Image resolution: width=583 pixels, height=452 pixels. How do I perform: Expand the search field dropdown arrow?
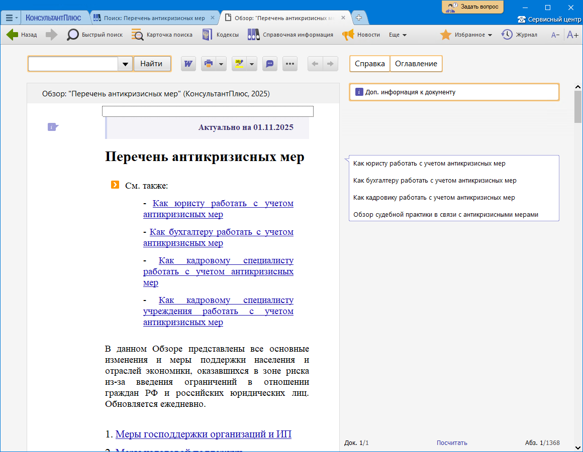[x=125, y=64]
